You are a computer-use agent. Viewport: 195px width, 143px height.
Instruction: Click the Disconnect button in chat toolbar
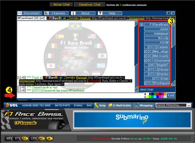click(30, 13)
